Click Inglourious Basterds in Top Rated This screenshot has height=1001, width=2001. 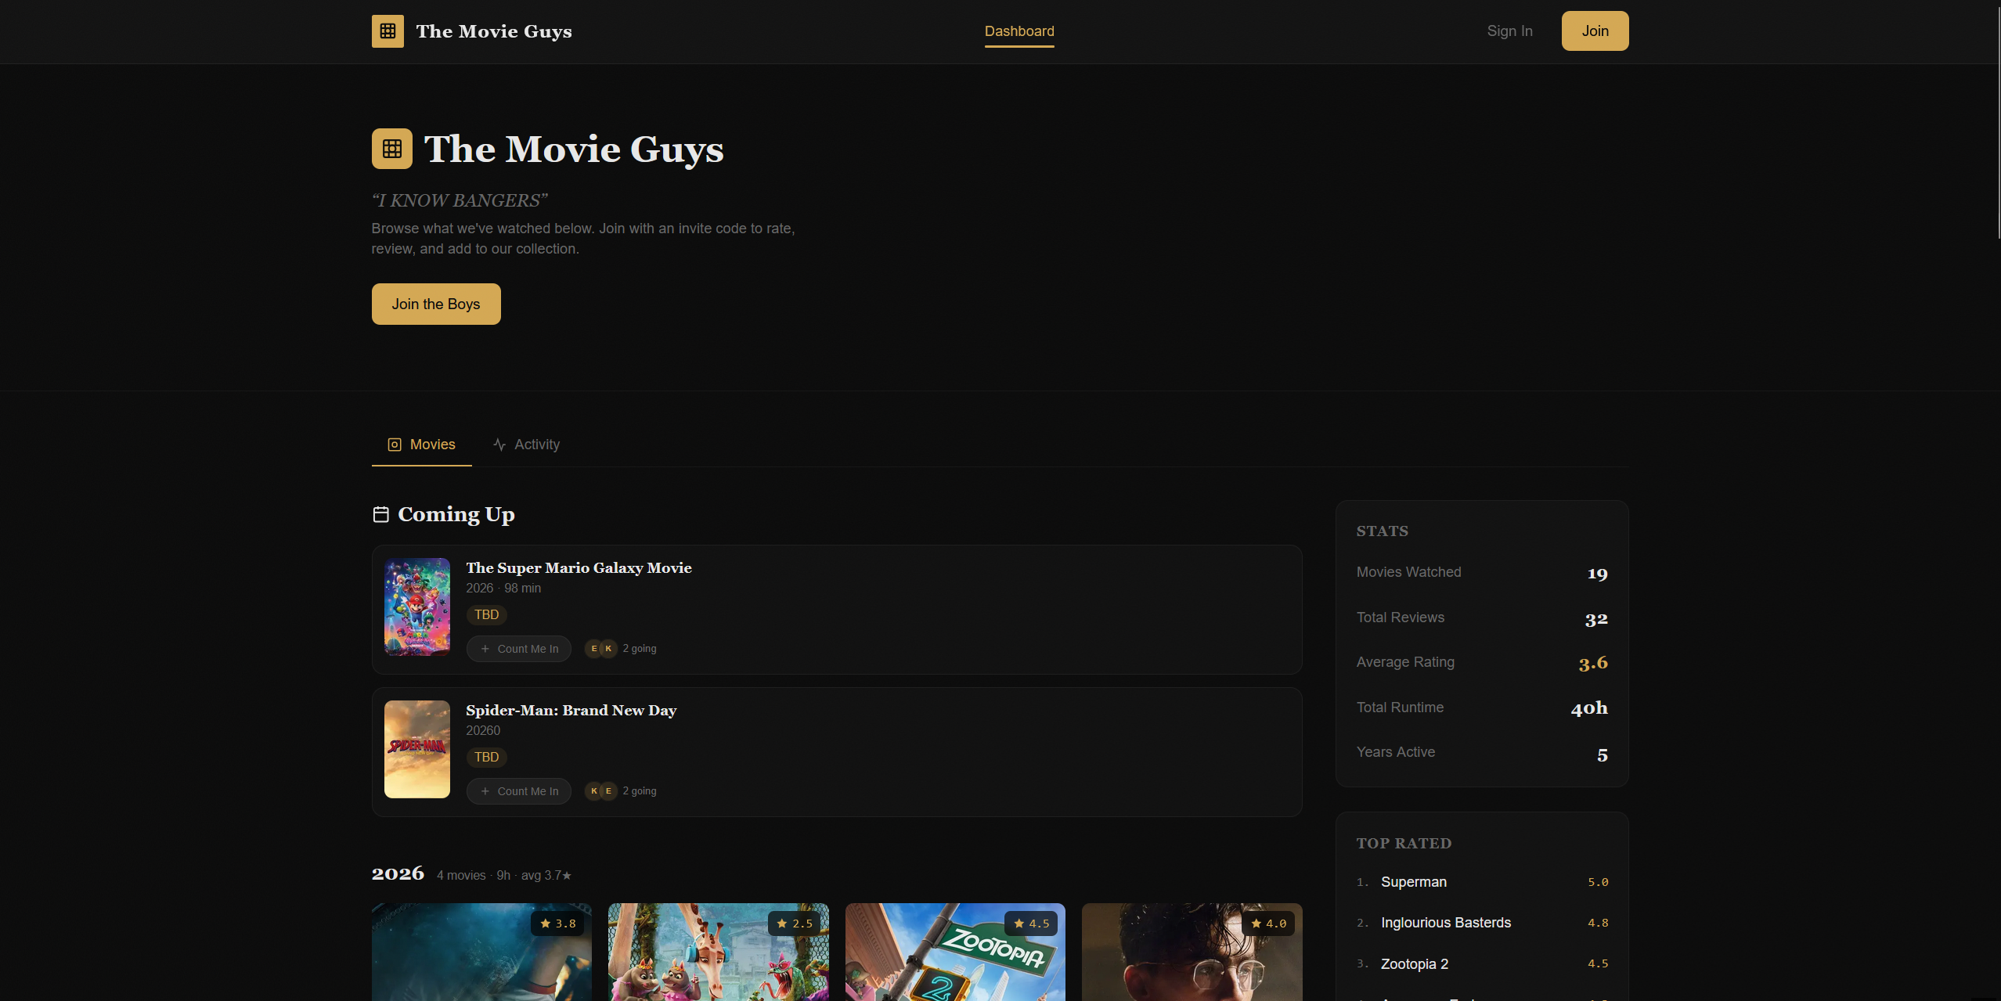tap(1446, 923)
